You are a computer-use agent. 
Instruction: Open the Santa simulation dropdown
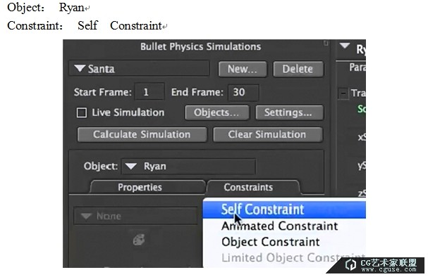click(x=139, y=69)
